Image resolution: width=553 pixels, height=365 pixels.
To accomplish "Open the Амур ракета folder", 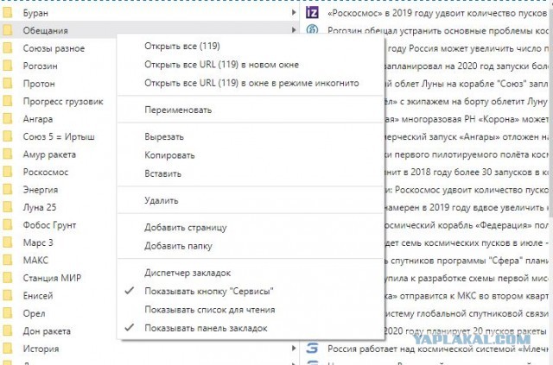I will pyautogui.click(x=49, y=154).
